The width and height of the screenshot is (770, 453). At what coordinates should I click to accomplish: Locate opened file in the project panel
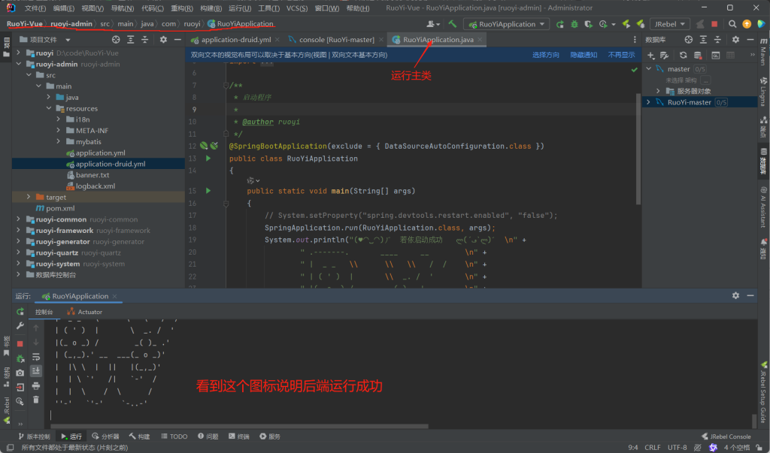click(116, 40)
